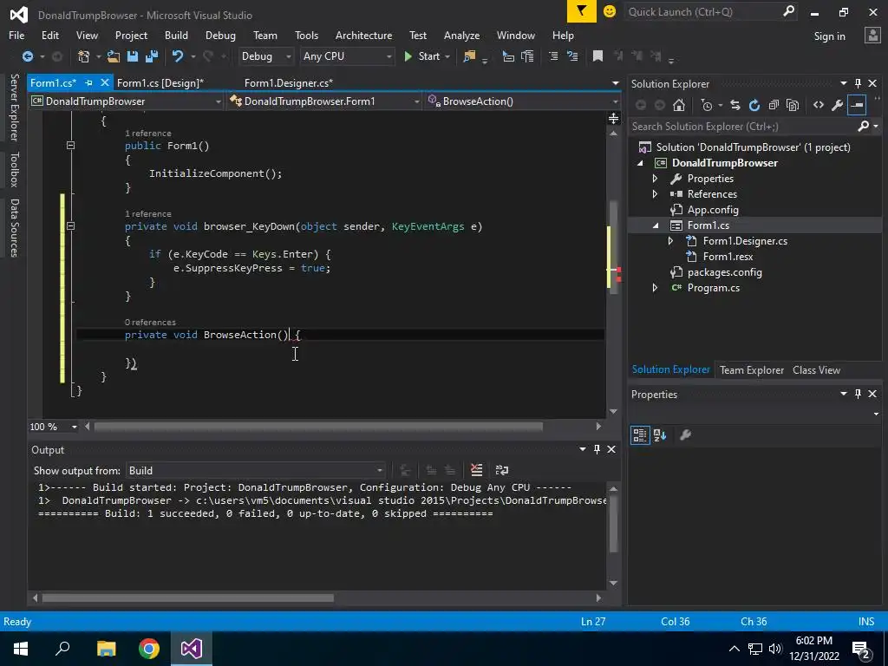Open the Build menu
The image size is (888, 666).
click(176, 35)
